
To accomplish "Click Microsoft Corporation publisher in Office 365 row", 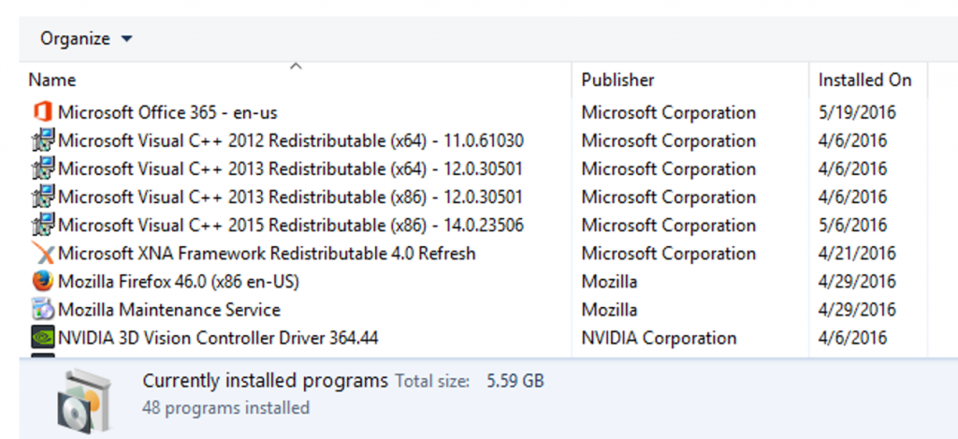I will coord(668,112).
